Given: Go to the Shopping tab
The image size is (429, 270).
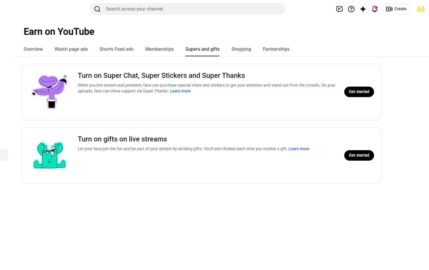Looking at the screenshot, I should (241, 49).
